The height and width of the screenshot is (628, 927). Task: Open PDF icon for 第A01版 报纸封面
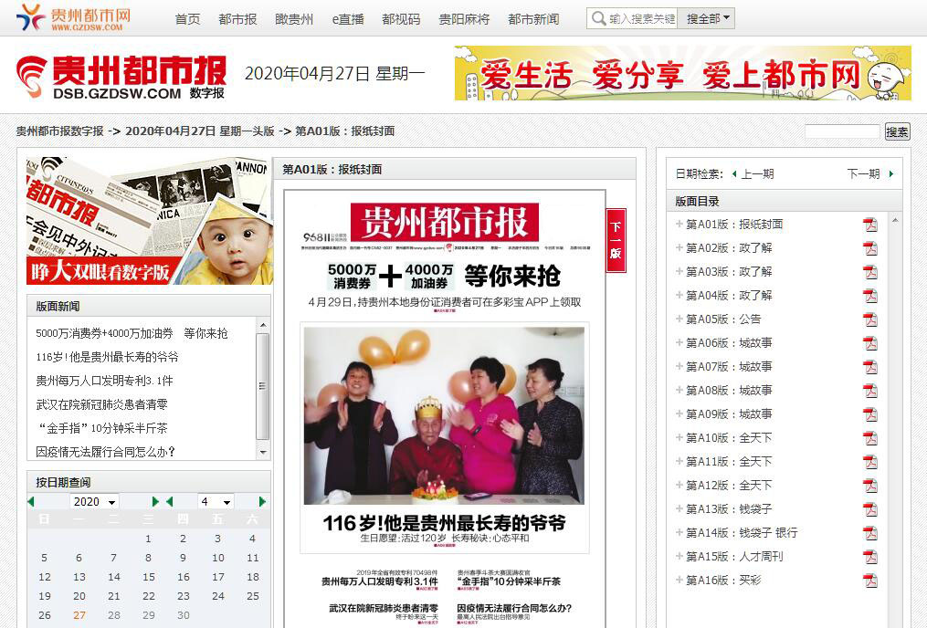pos(869,225)
